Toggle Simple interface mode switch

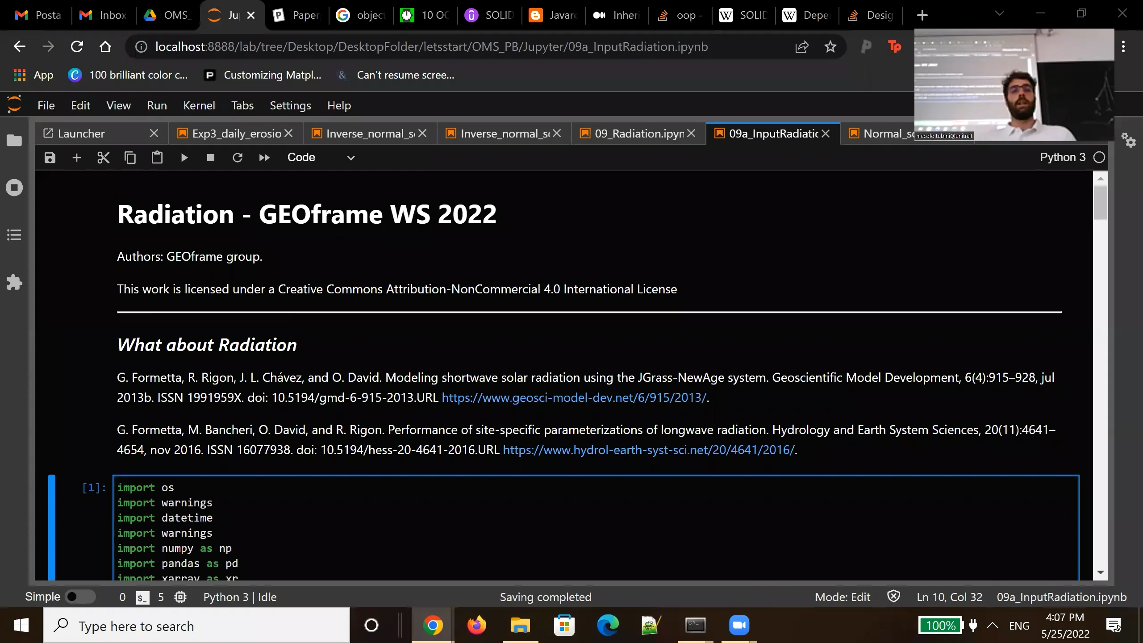(x=80, y=597)
